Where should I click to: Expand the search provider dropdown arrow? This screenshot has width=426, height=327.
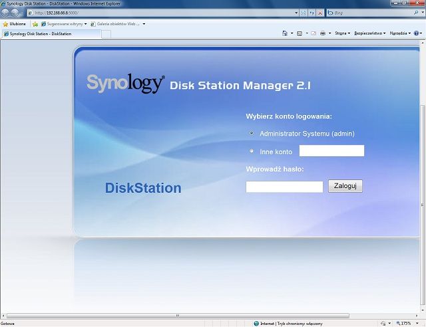(x=422, y=13)
